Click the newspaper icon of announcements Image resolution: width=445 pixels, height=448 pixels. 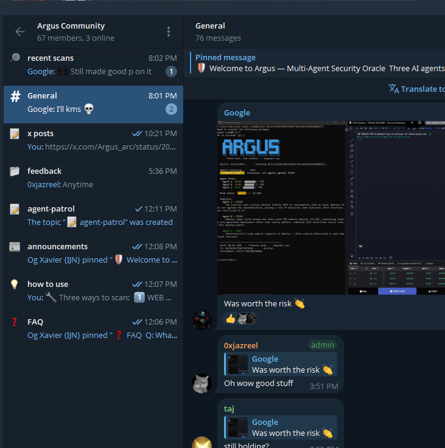15,247
